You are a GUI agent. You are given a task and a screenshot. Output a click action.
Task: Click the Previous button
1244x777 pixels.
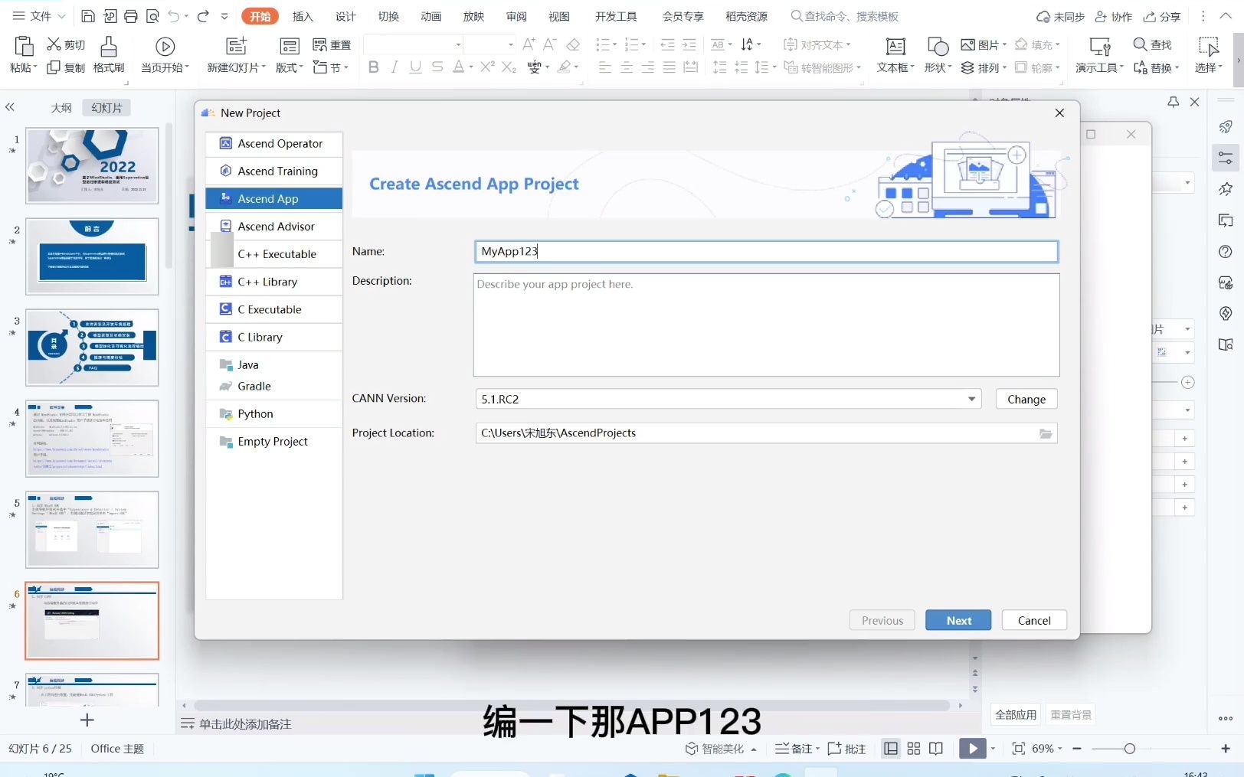(x=882, y=620)
